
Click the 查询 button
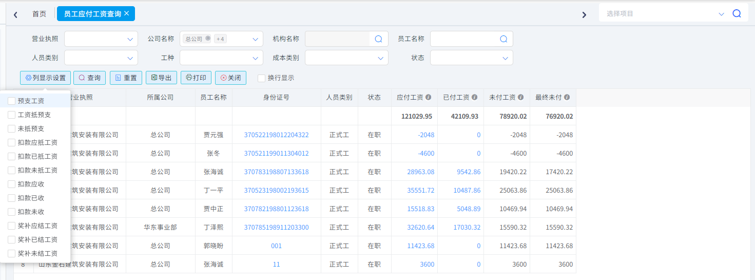point(89,78)
